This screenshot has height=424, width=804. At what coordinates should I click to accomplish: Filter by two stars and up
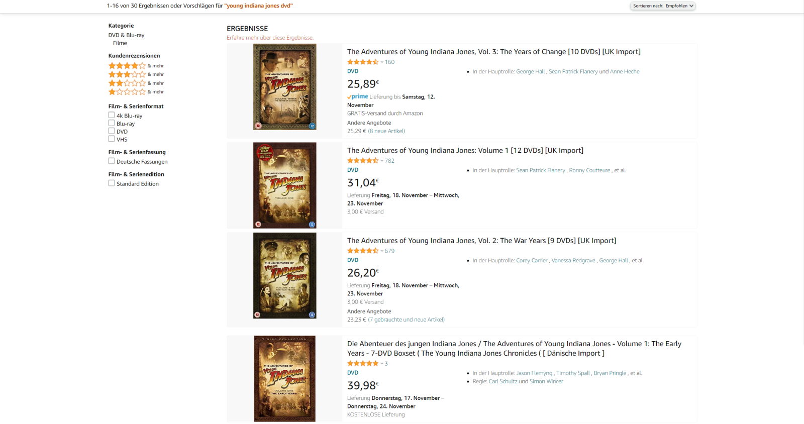127,83
